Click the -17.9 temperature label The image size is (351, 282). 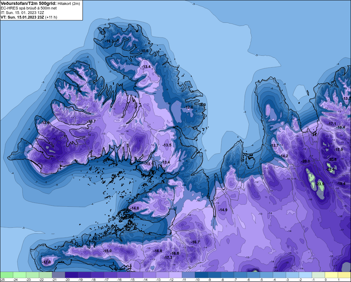338,150
